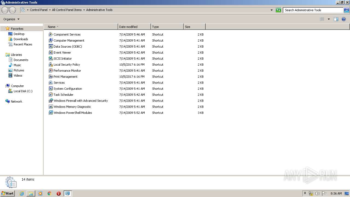Viewport: 350px width, 197px height.
Task: Sort by the Size column header
Action: [x=194, y=27]
